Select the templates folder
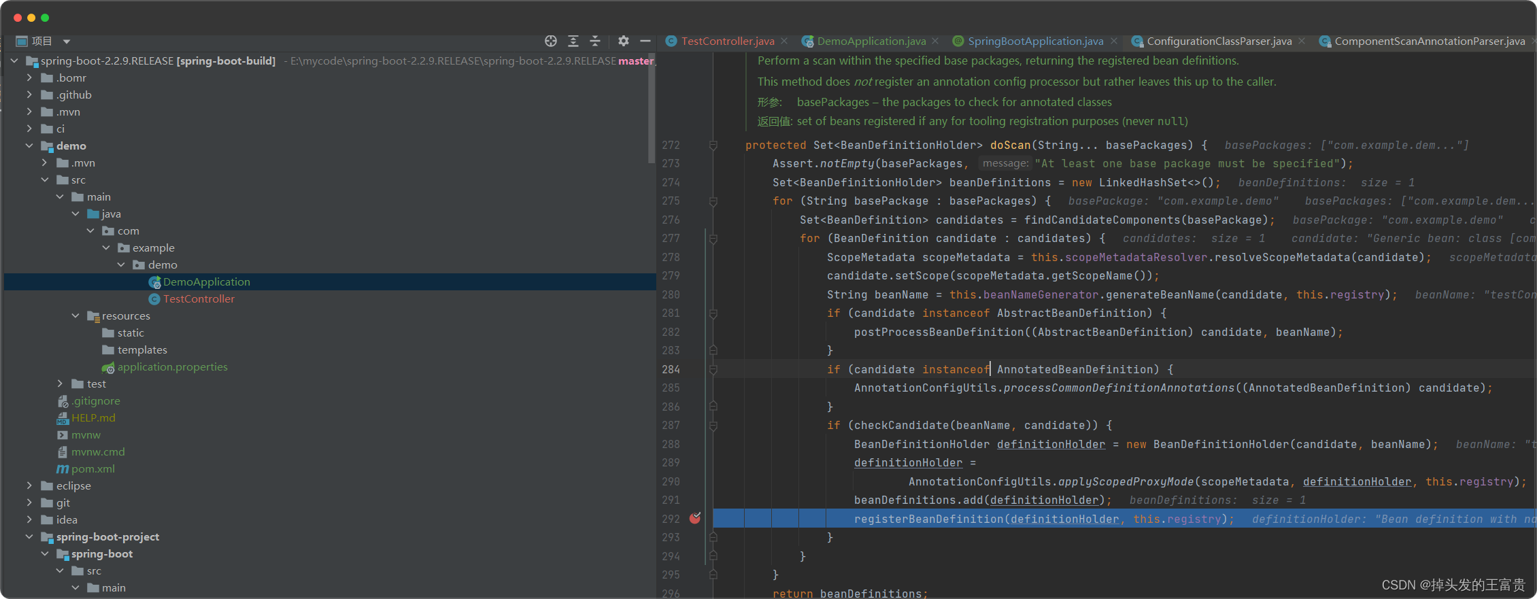The image size is (1537, 599). (x=142, y=350)
